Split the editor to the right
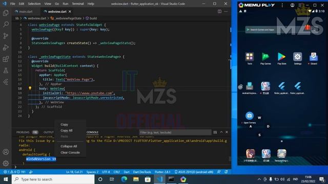 coord(219,11)
